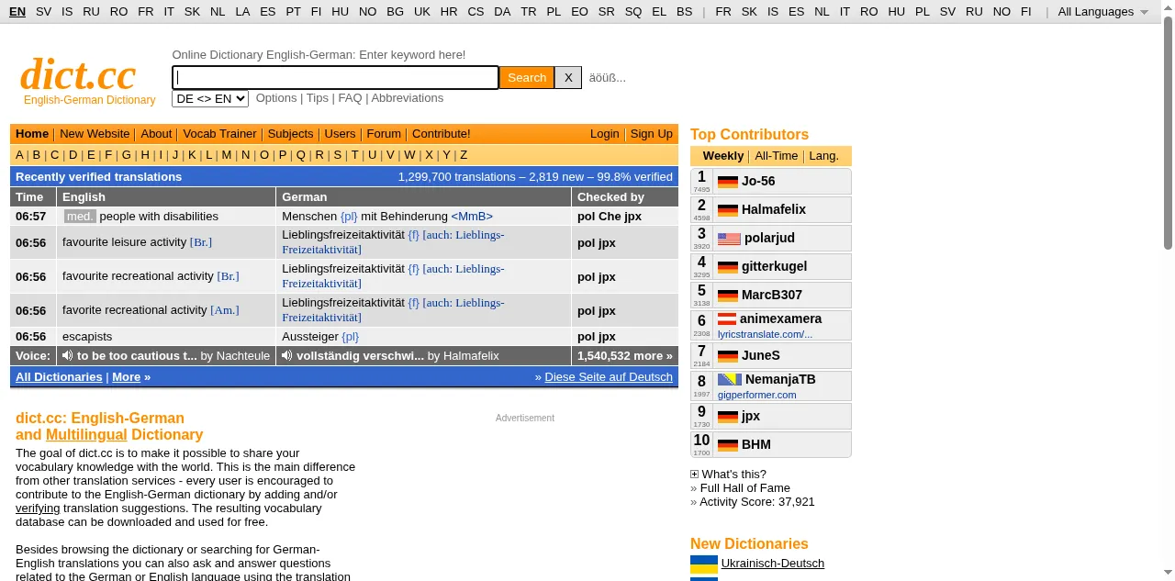Open the DE <> EN direction dropdown
The height and width of the screenshot is (581, 1175).
coord(210,98)
